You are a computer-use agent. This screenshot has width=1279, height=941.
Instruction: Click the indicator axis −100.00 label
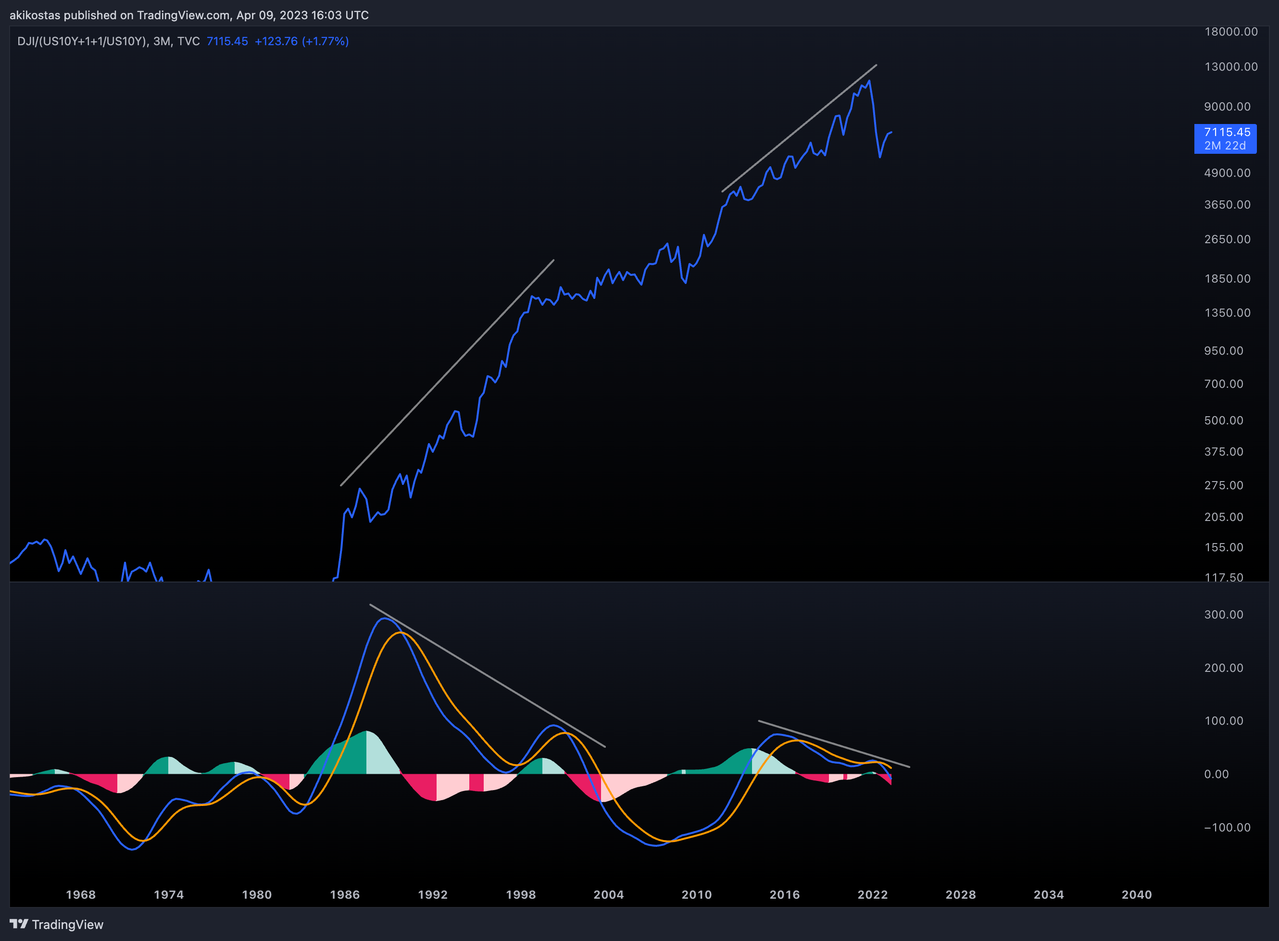coord(1227,828)
